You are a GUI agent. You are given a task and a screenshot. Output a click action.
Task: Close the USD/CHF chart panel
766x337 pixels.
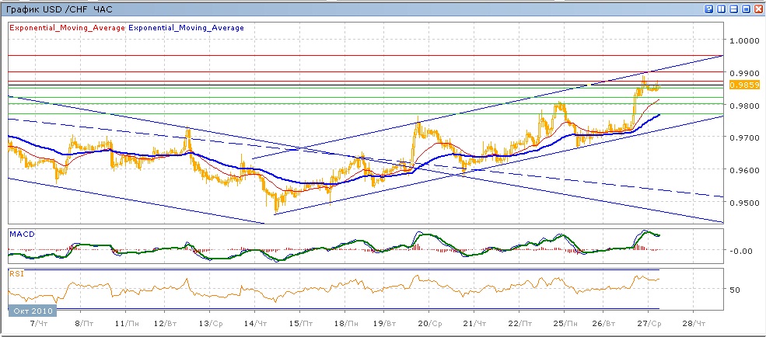pyautogui.click(x=758, y=9)
